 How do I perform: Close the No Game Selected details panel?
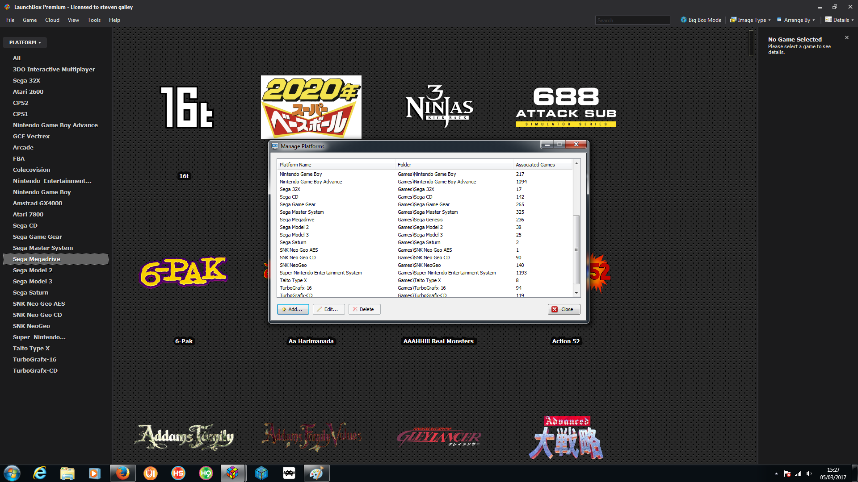point(846,38)
